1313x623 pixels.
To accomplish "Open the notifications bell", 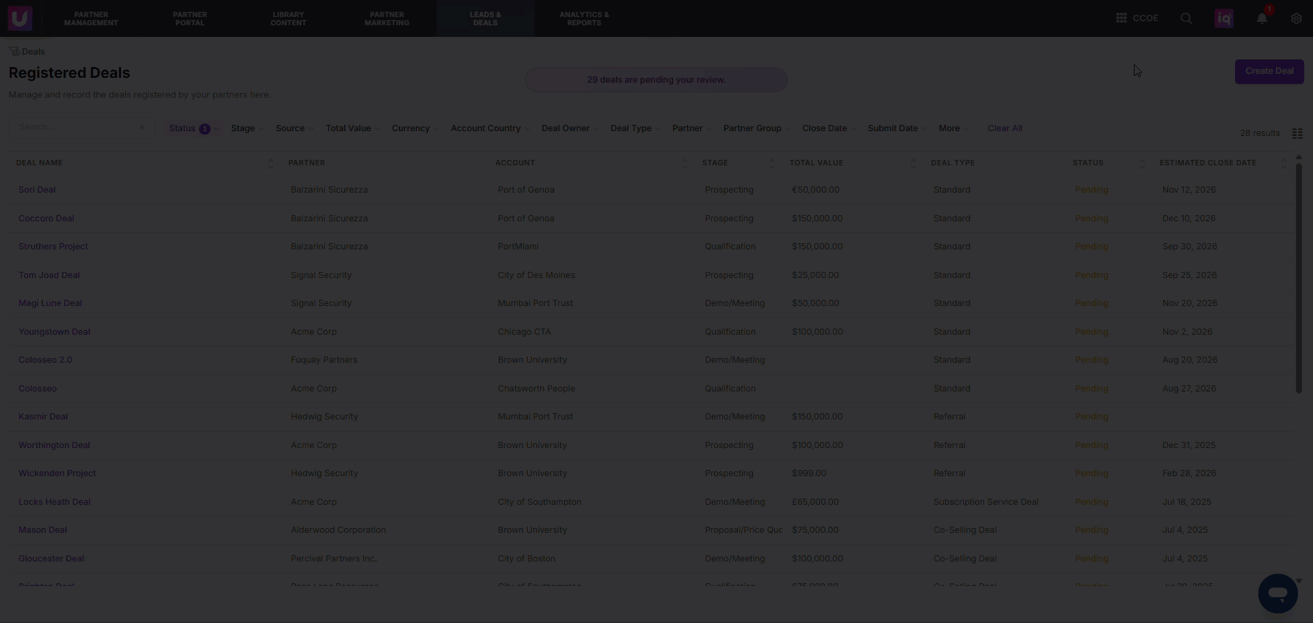I will tap(1262, 18).
